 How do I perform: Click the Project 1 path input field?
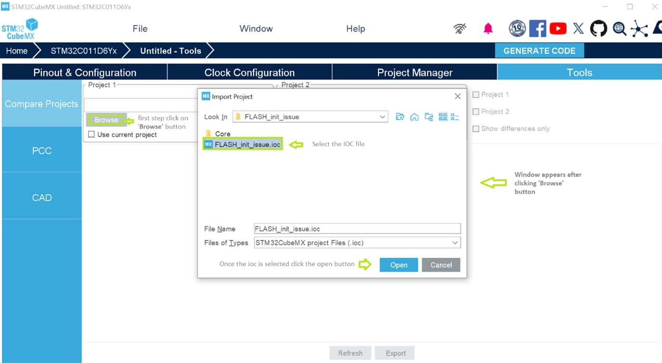[141, 105]
